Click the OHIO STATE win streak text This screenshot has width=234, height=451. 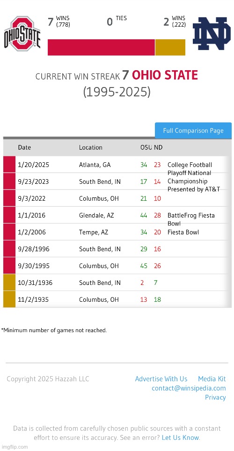tap(165, 75)
